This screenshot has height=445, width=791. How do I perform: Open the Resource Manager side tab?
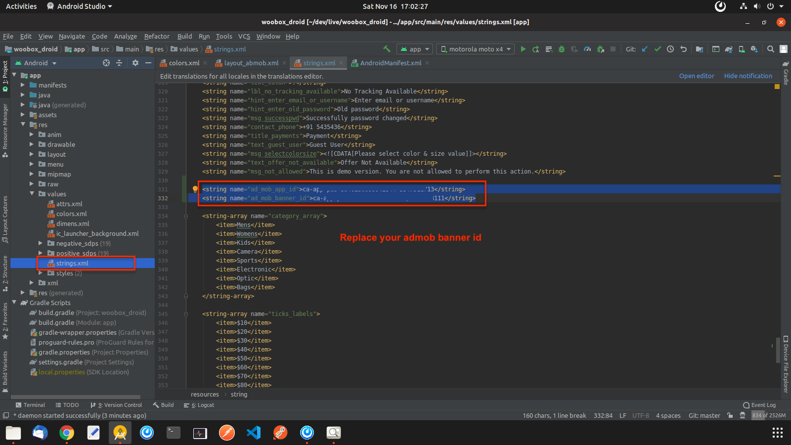pos(5,130)
